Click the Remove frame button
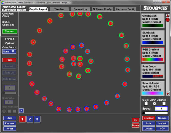The width and height of the screenshot is (171, 133). [x=10, y=123]
